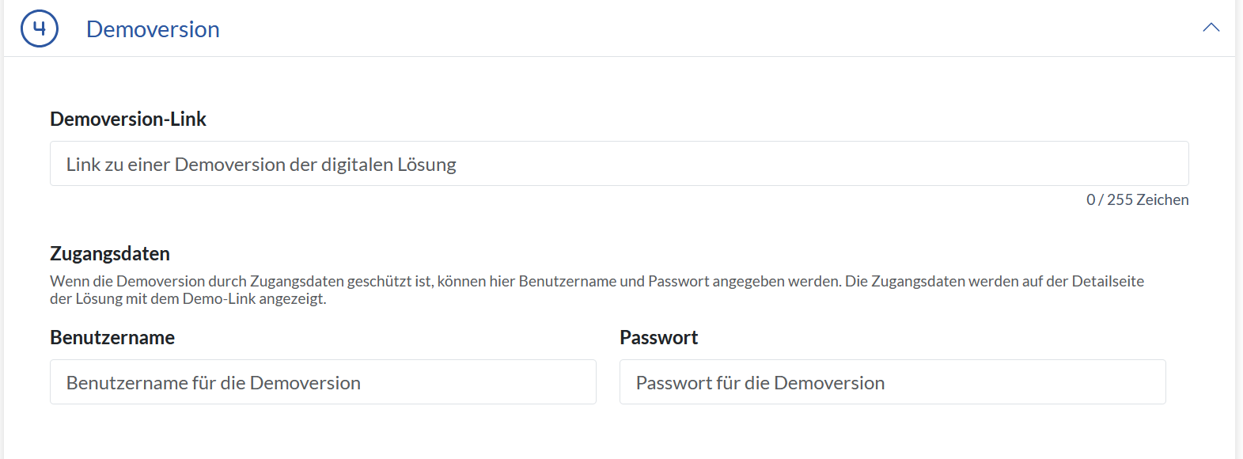Click placeholder 'Link zu einer Demoversion der digitalen Lösung'
The height and width of the screenshot is (459, 1243).
261,165
